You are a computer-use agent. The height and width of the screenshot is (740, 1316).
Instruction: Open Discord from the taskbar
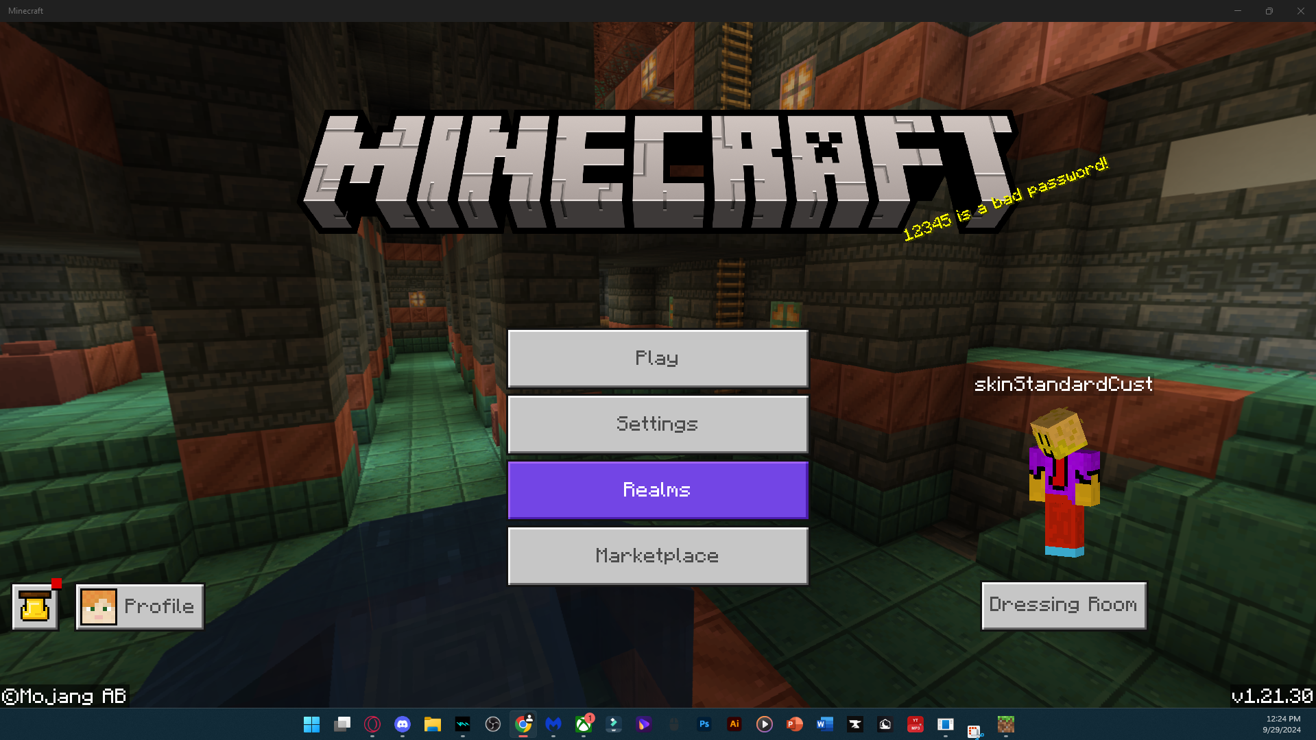click(403, 724)
